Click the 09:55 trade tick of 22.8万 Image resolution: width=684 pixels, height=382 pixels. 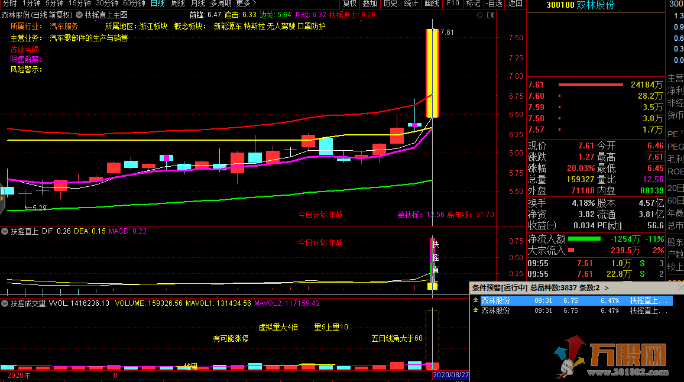595,274
